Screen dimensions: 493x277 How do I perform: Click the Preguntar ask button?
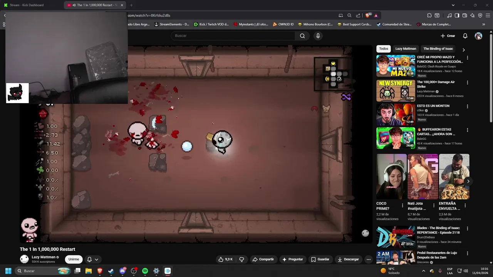pos(293,259)
